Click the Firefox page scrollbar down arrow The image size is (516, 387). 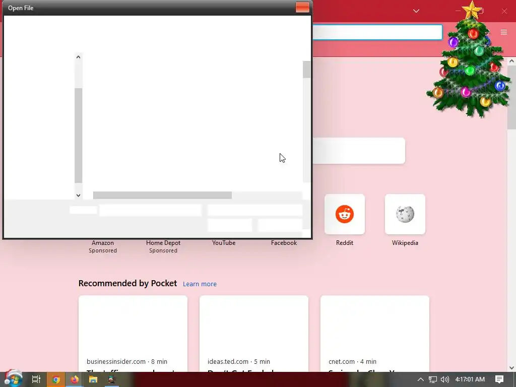[512, 368]
